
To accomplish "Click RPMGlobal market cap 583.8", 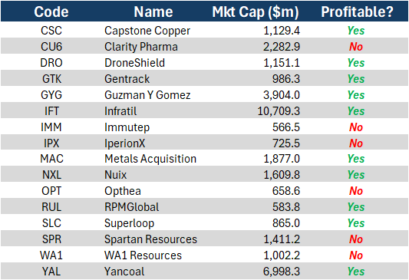I will tap(286, 207).
